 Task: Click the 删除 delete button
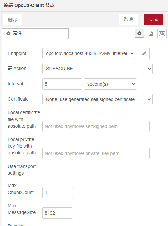(13, 20)
